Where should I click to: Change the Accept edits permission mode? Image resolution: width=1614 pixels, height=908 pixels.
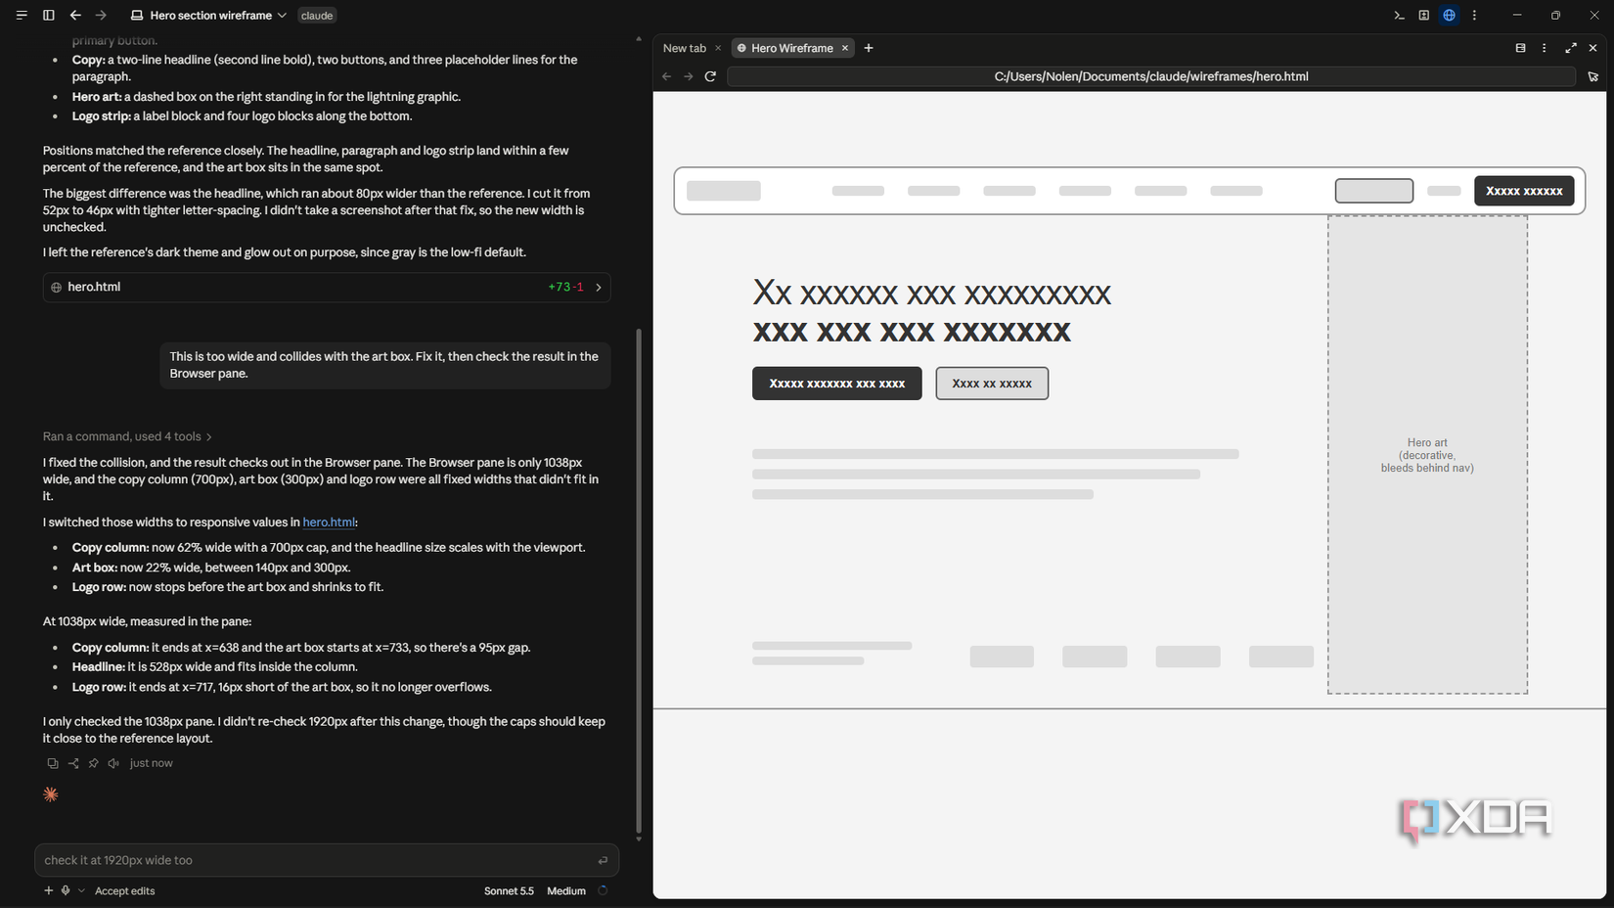(124, 891)
